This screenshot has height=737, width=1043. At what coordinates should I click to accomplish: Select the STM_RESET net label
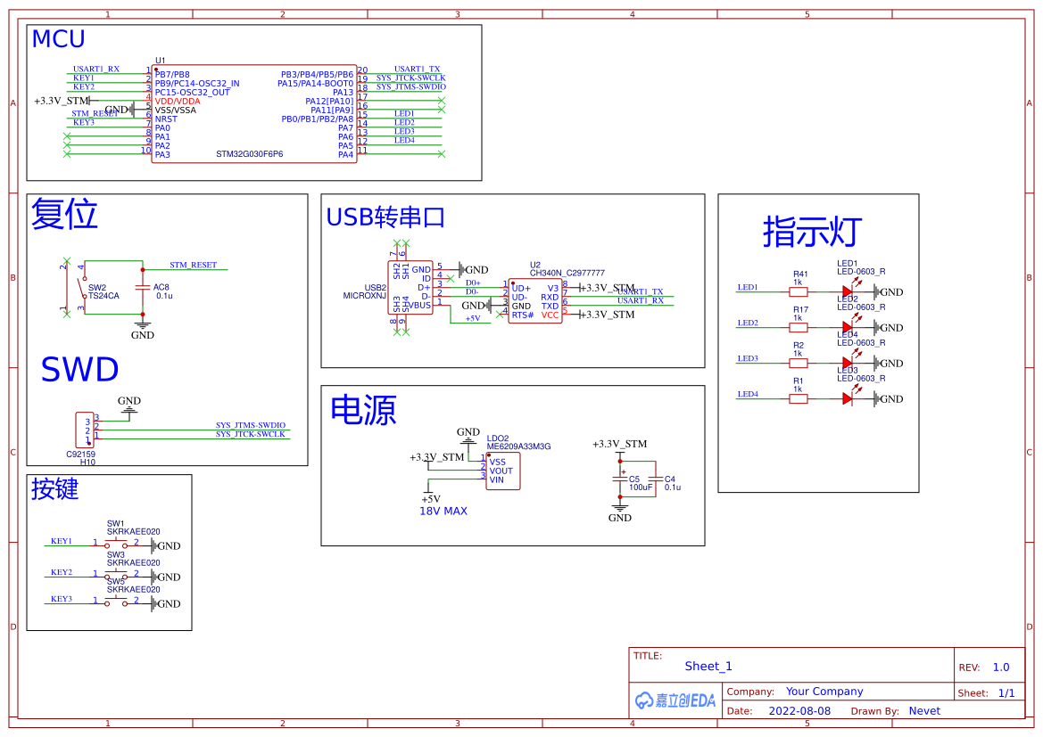193,266
